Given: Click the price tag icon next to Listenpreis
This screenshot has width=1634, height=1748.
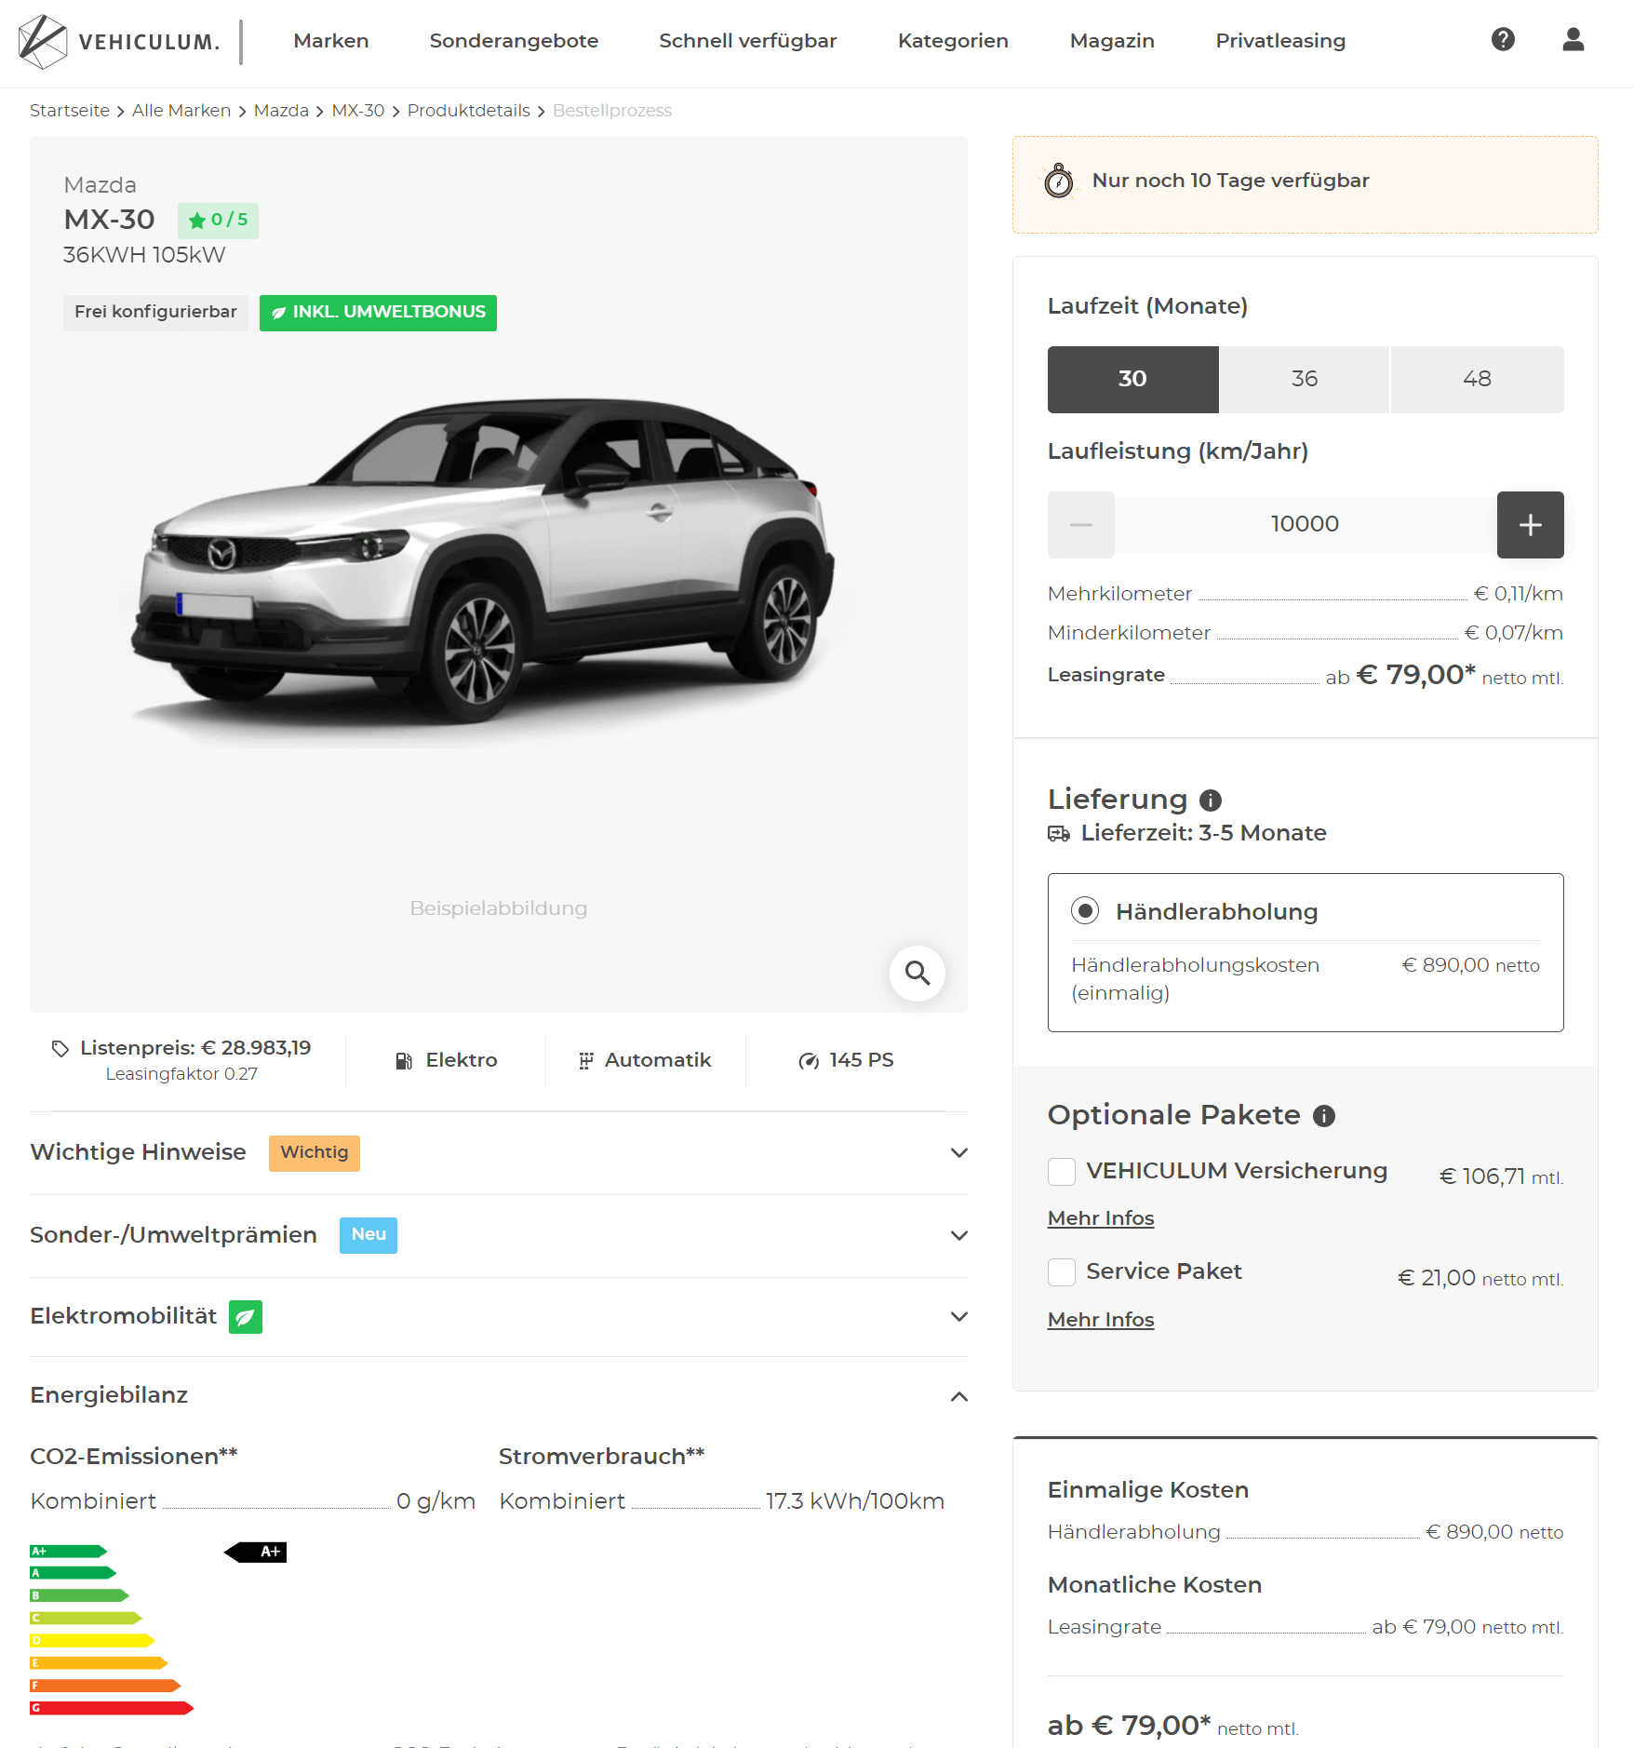Looking at the screenshot, I should click(x=60, y=1049).
